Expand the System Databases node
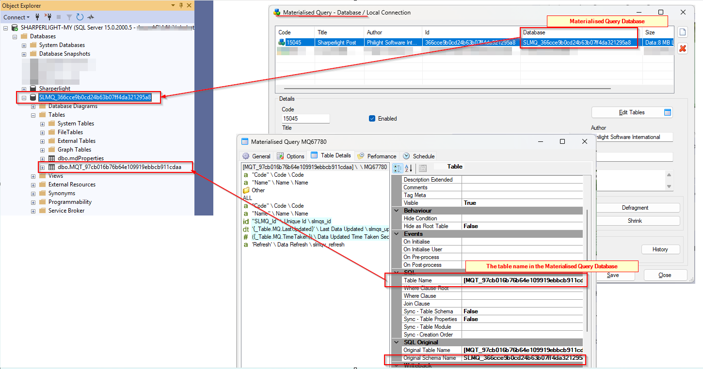 click(x=24, y=45)
